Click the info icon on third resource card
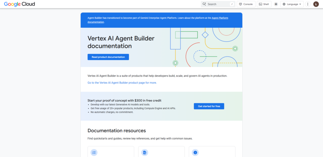 (195, 153)
